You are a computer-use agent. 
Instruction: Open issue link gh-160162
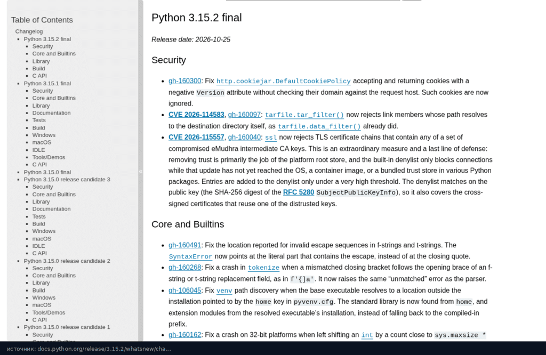(184, 335)
